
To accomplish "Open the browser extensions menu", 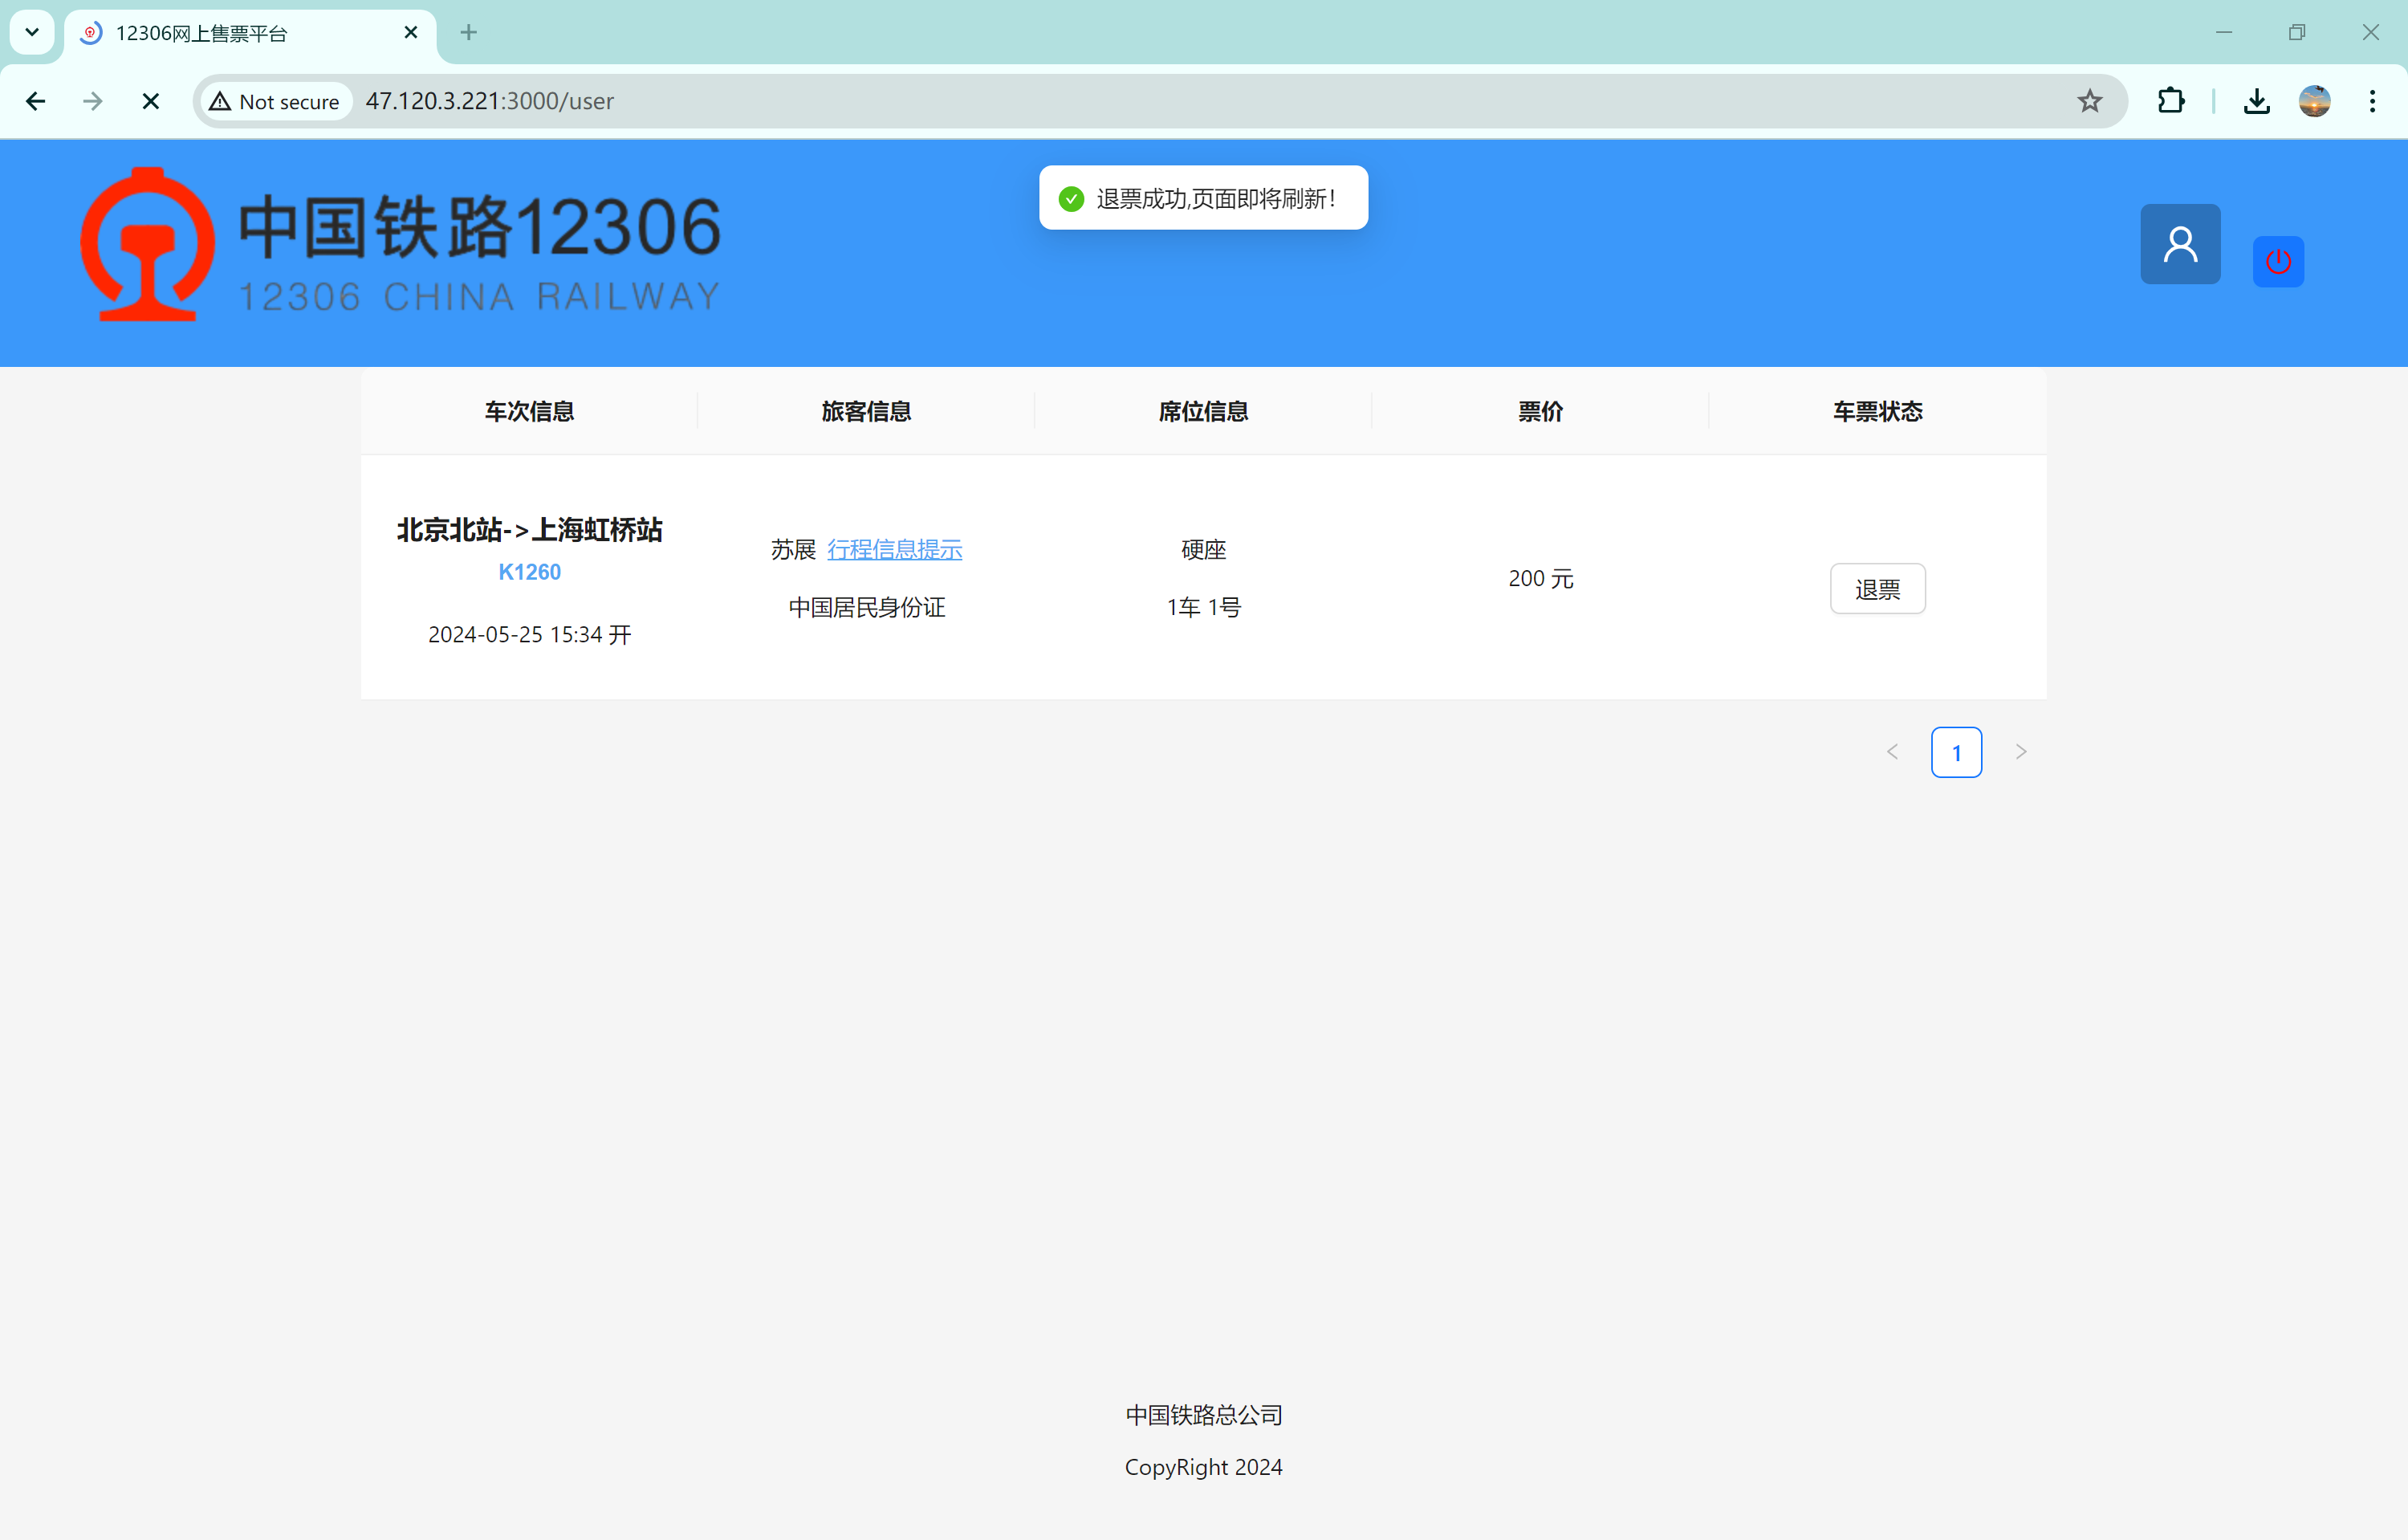I will coord(2171,101).
